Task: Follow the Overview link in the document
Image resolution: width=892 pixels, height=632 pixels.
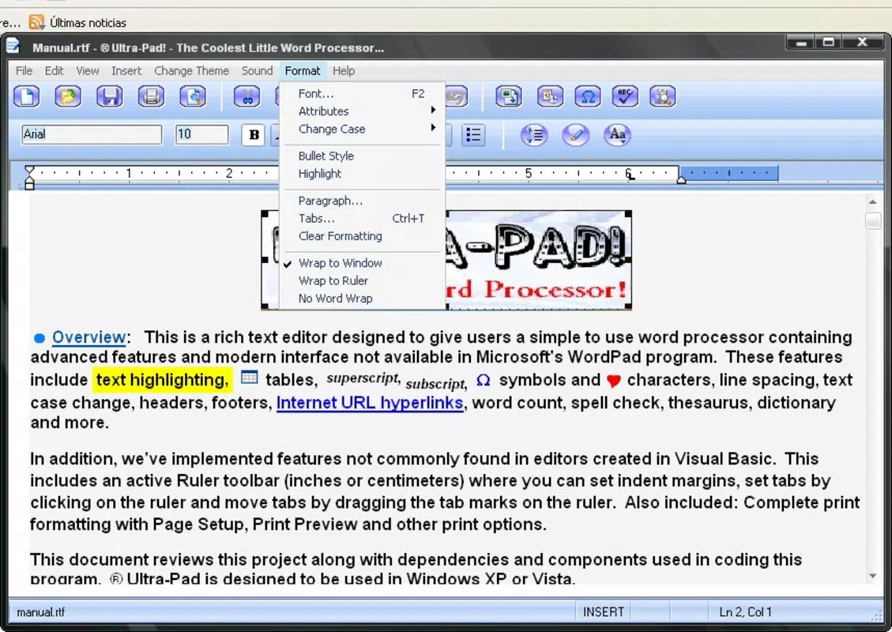Action: point(88,337)
